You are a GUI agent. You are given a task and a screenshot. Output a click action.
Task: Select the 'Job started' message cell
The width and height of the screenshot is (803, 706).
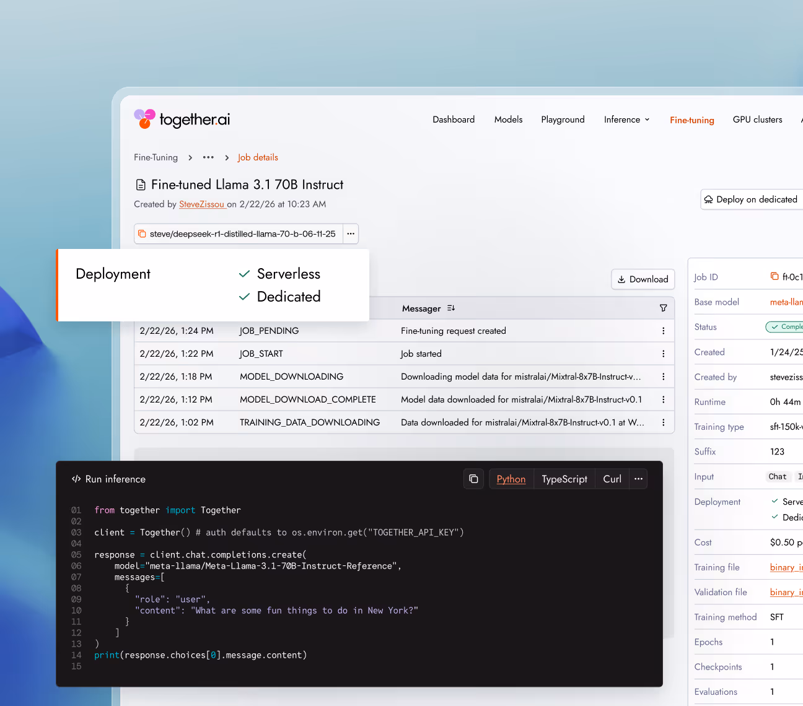(421, 354)
